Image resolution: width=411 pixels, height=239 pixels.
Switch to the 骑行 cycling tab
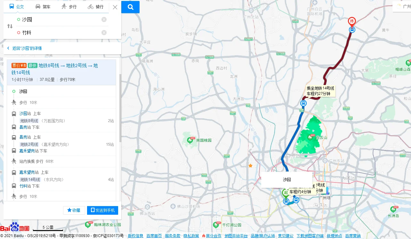point(95,7)
